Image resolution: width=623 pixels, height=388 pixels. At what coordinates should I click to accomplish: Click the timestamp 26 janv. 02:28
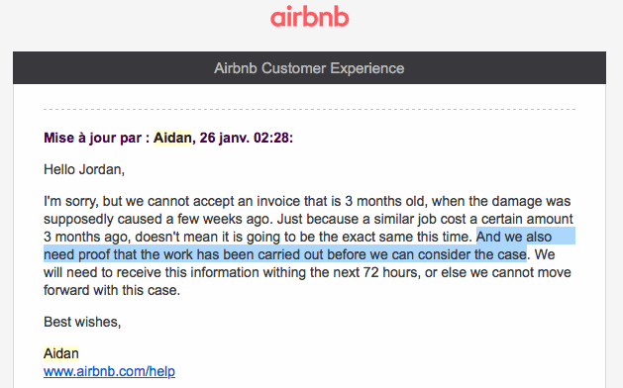246,138
